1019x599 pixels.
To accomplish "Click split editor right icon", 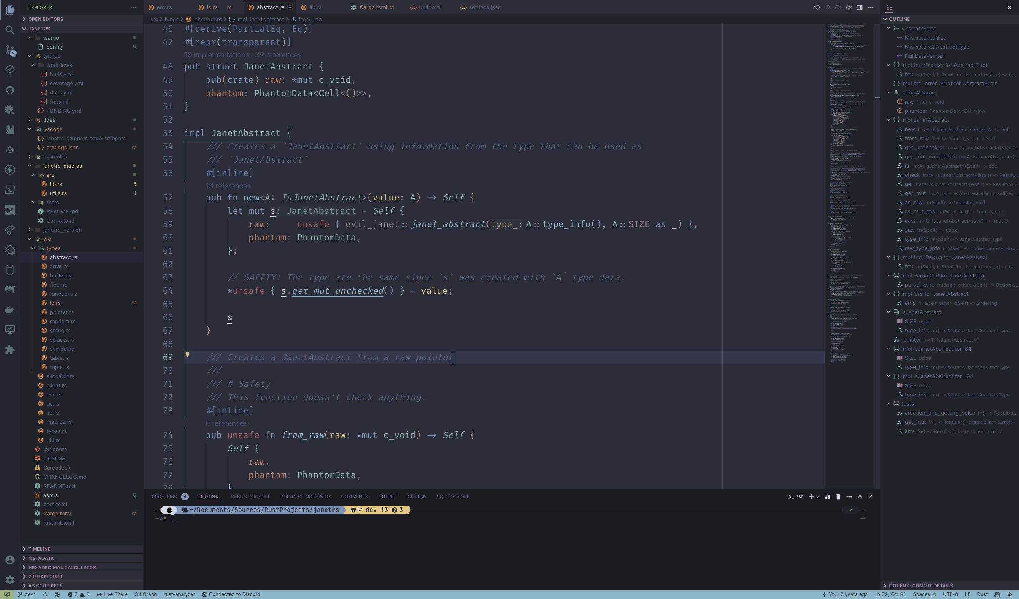I will click(x=860, y=7).
